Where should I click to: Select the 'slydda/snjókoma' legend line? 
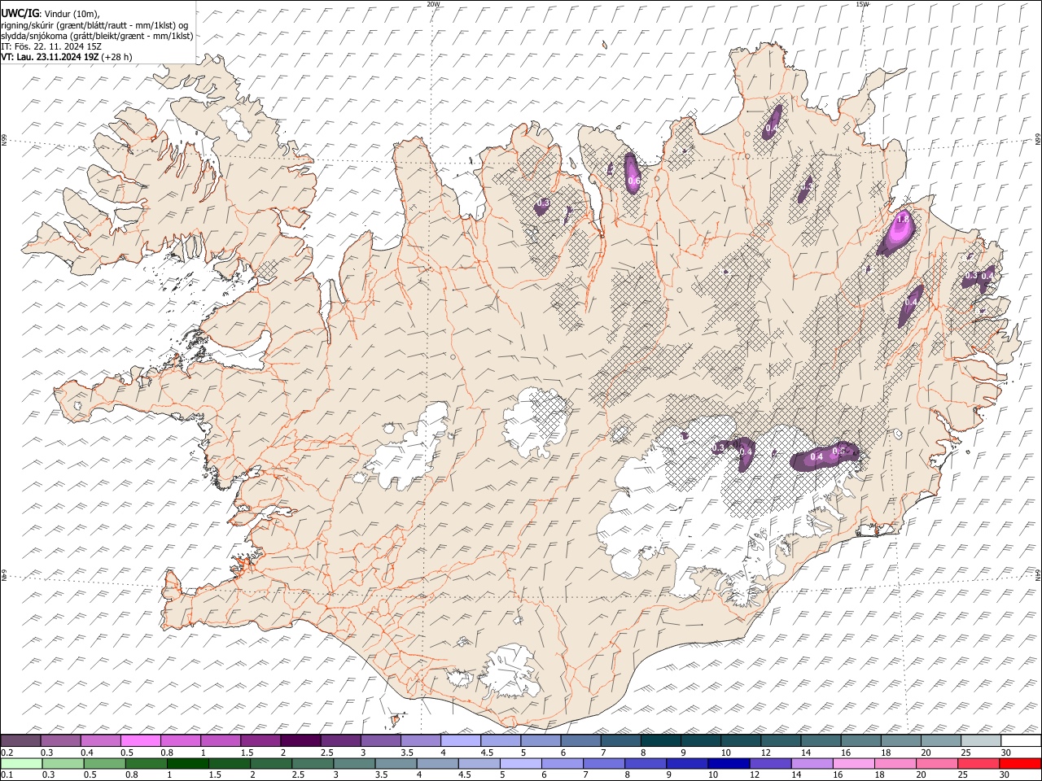coord(97,36)
